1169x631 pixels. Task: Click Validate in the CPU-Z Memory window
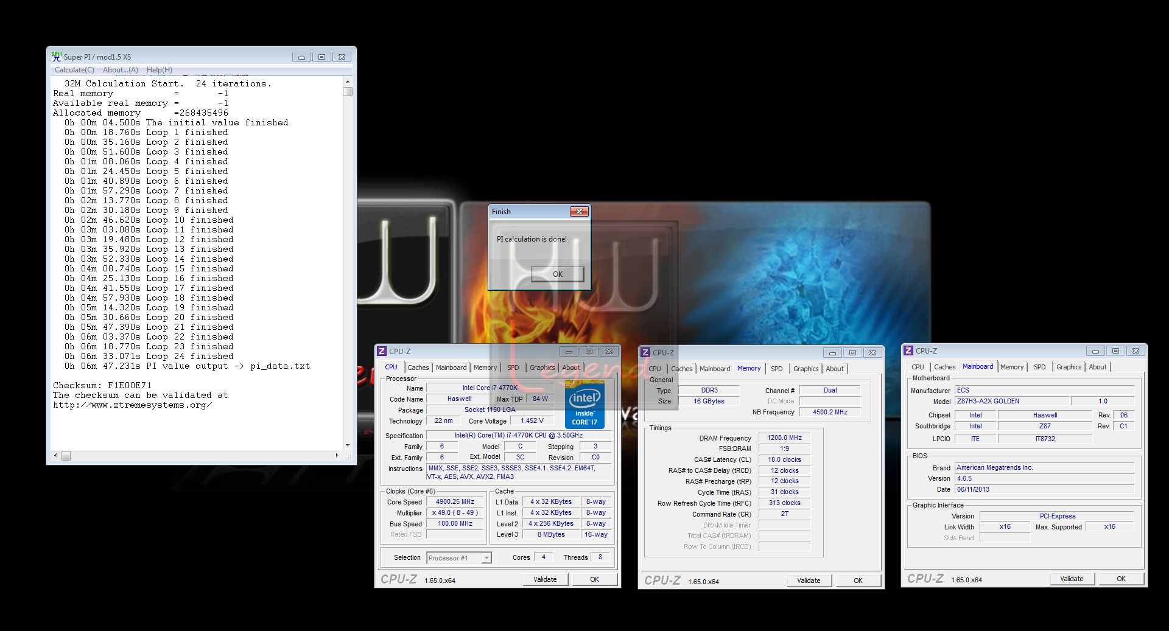(x=809, y=580)
